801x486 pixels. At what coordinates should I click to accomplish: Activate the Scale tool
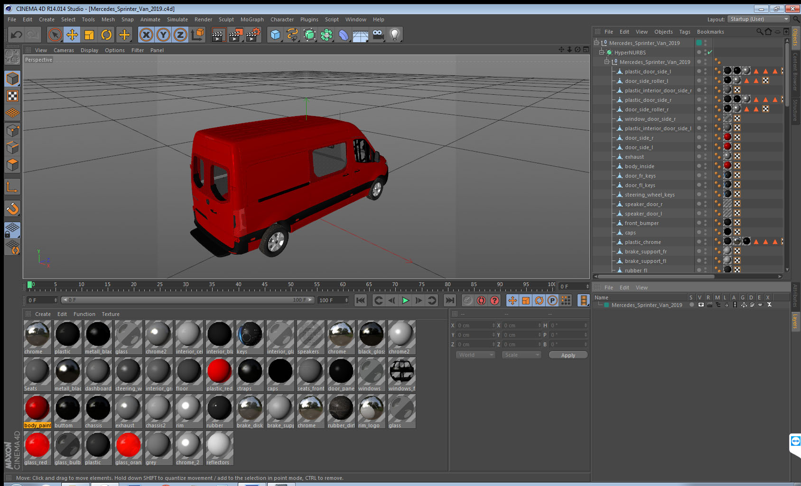tap(89, 35)
